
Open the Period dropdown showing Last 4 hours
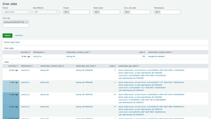point(17,12)
